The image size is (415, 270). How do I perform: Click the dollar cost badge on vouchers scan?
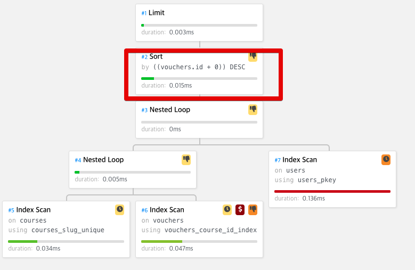(240, 210)
